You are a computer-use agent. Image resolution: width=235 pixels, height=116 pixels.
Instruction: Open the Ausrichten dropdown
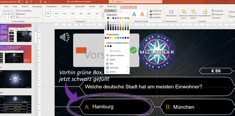pyautogui.click(x=218, y=11)
